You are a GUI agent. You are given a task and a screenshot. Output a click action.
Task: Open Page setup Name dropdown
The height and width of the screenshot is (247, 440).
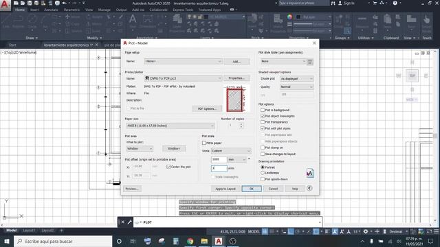coord(183,61)
